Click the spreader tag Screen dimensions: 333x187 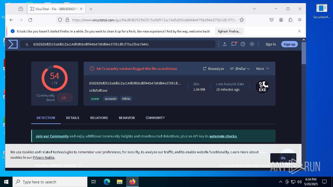[x=111, y=99]
